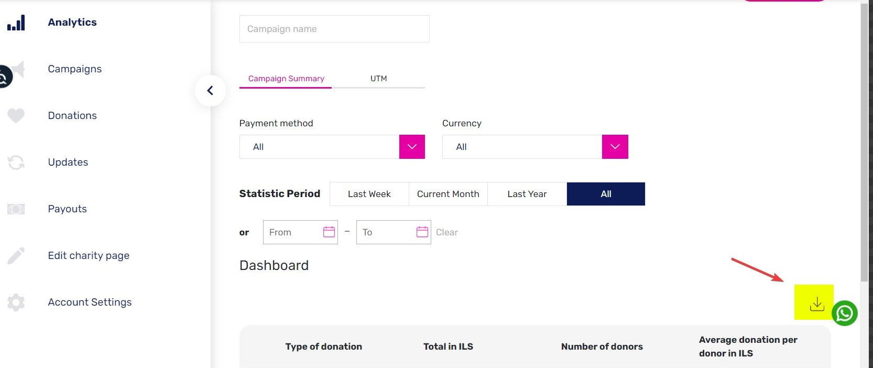This screenshot has height=368, width=873.
Task: Open Account Settings gear icon
Action: [x=16, y=302]
